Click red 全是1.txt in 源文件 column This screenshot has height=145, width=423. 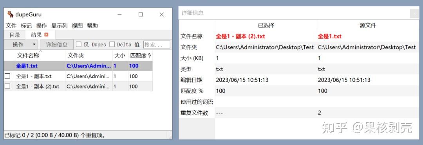coord(330,36)
